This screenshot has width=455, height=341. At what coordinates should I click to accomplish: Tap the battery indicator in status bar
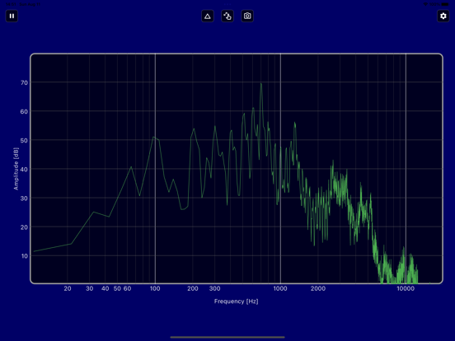445,4
